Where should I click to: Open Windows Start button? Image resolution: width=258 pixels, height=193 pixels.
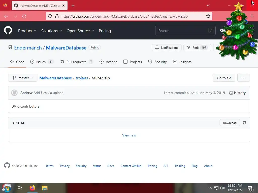pos(7,188)
